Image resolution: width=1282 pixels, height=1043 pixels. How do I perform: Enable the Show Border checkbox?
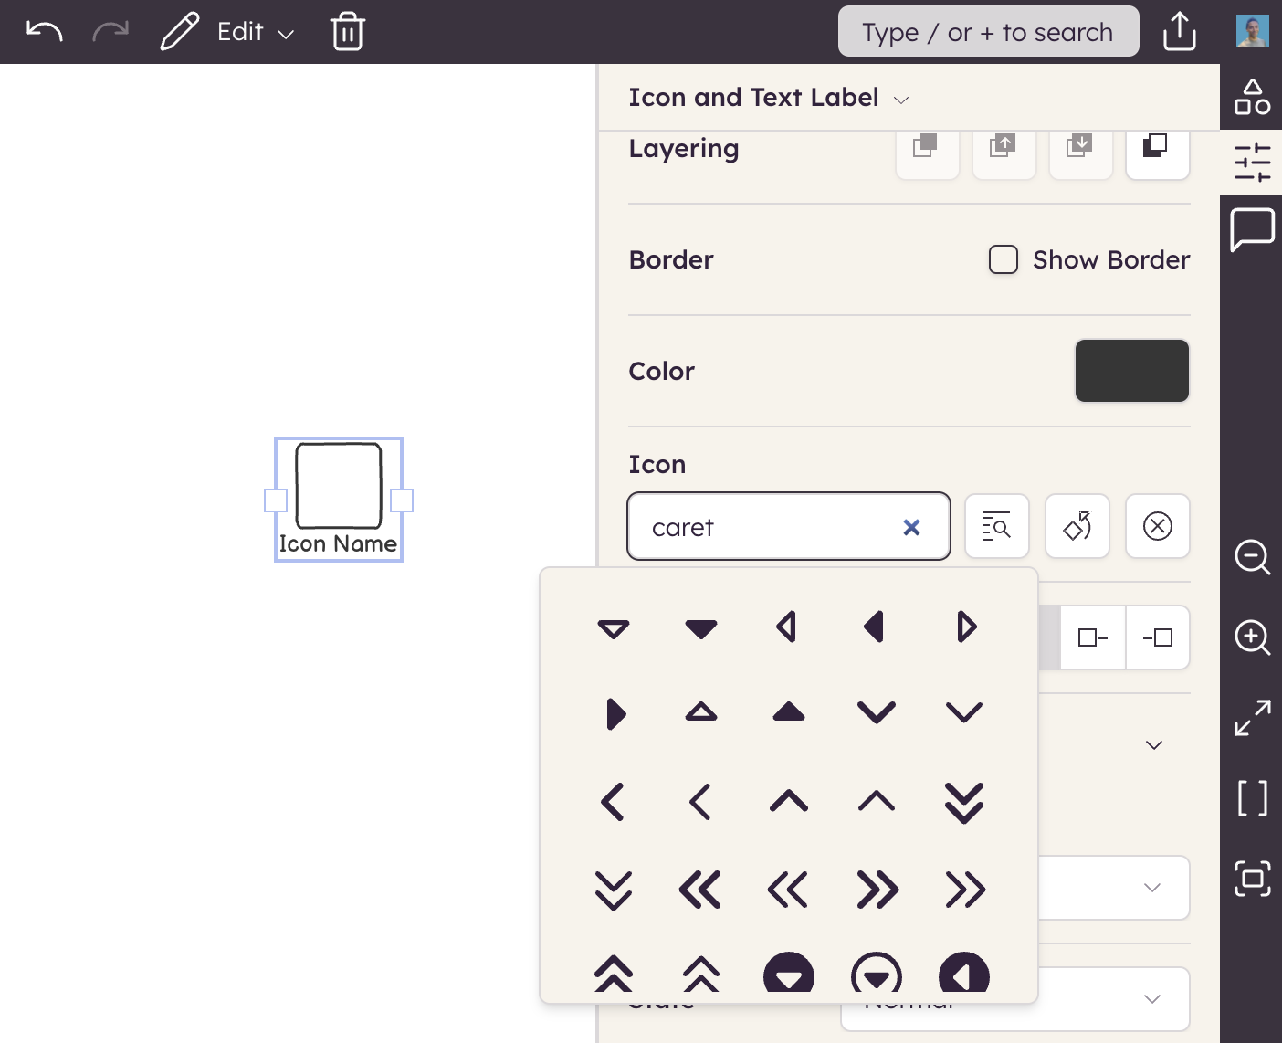pos(1003,259)
